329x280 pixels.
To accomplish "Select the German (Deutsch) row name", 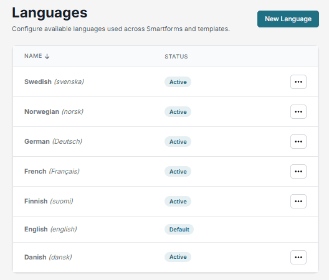I will coord(54,141).
